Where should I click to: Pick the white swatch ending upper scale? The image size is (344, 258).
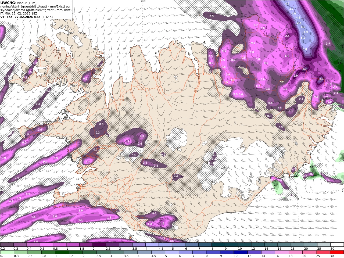click(337, 245)
